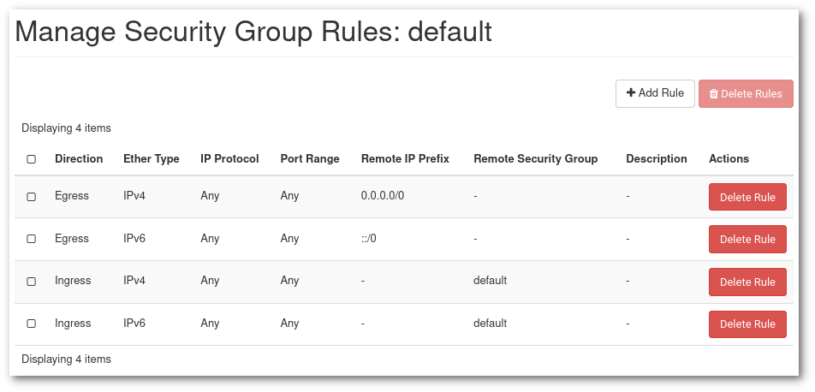Screen dimensions: 815x392
Task: Select the Ingress IPv6 rule checkbox
Action: pos(32,324)
